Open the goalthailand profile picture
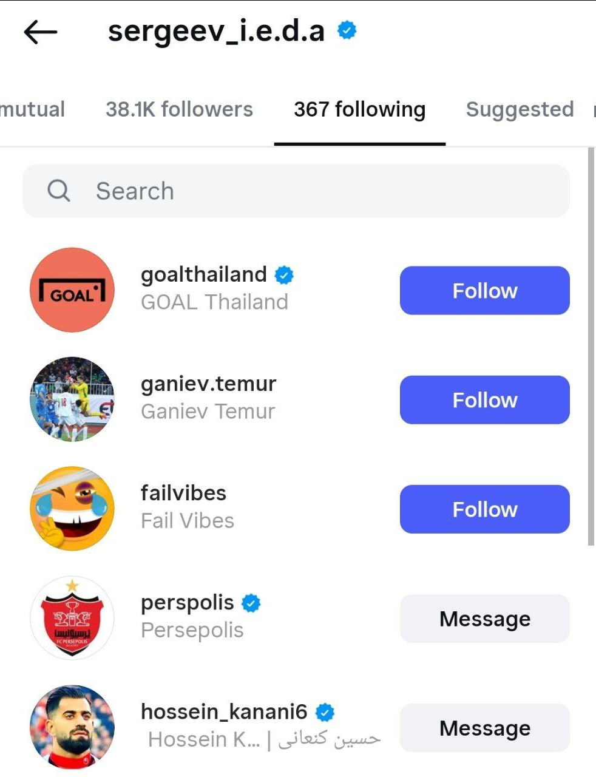 72,290
